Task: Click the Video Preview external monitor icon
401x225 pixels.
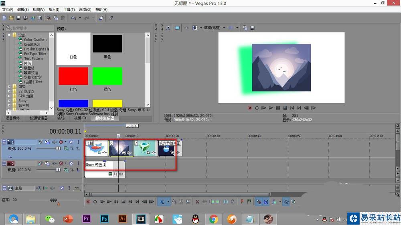Action: pos(177,28)
